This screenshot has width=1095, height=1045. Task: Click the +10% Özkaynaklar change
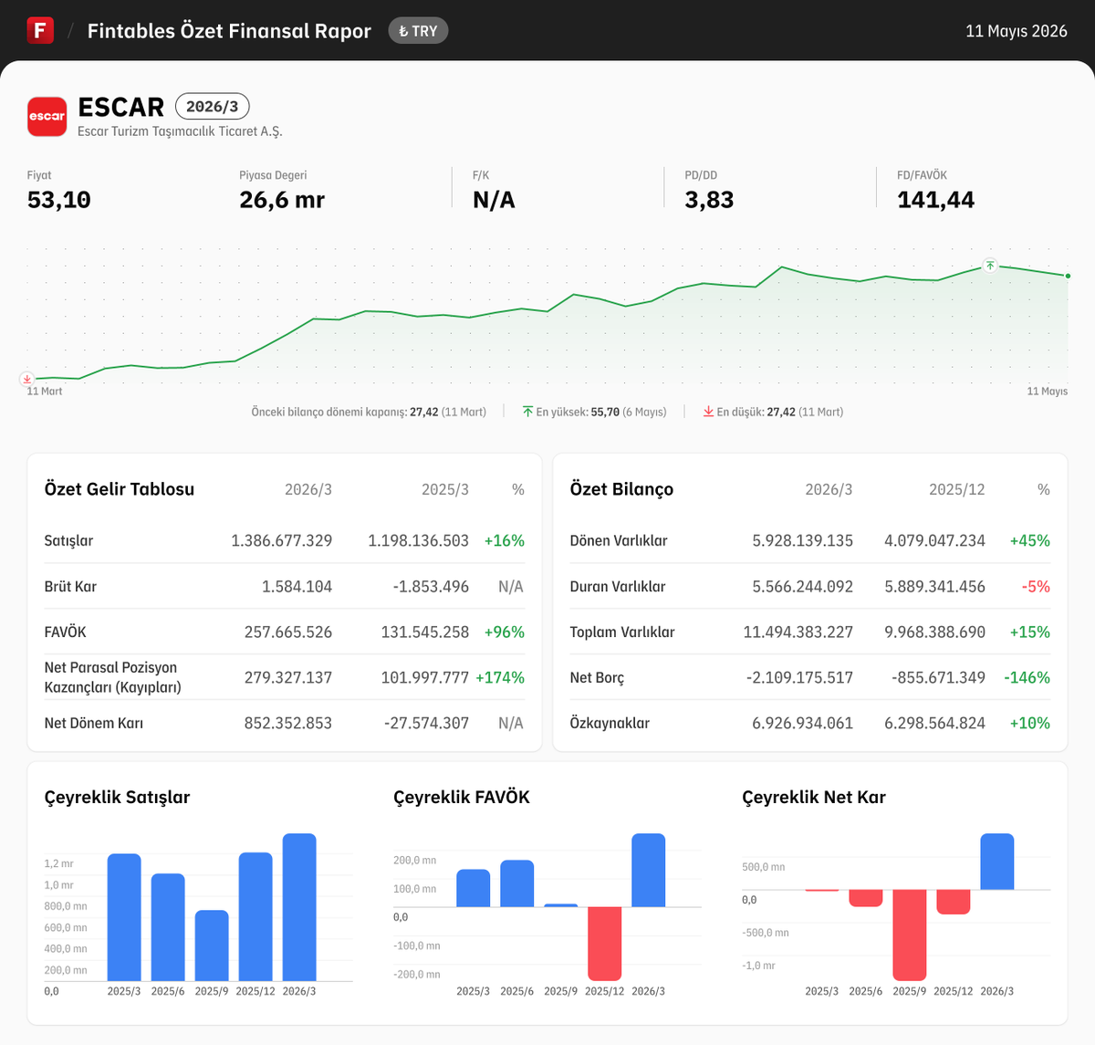click(x=1030, y=723)
